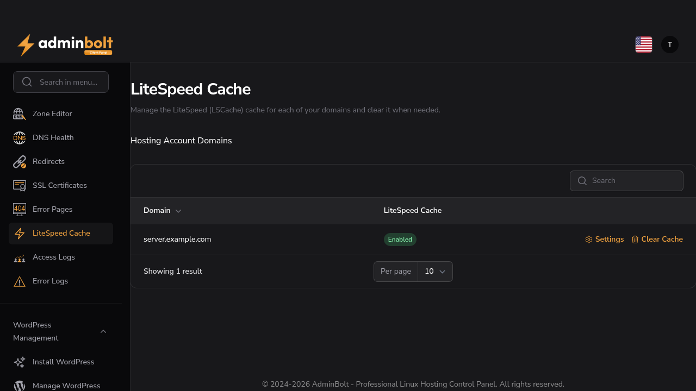Image resolution: width=696 pixels, height=391 pixels.
Task: Open the US flag language selector
Action: [644, 45]
